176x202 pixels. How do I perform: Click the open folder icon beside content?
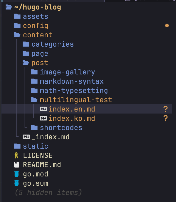[x=17, y=35]
